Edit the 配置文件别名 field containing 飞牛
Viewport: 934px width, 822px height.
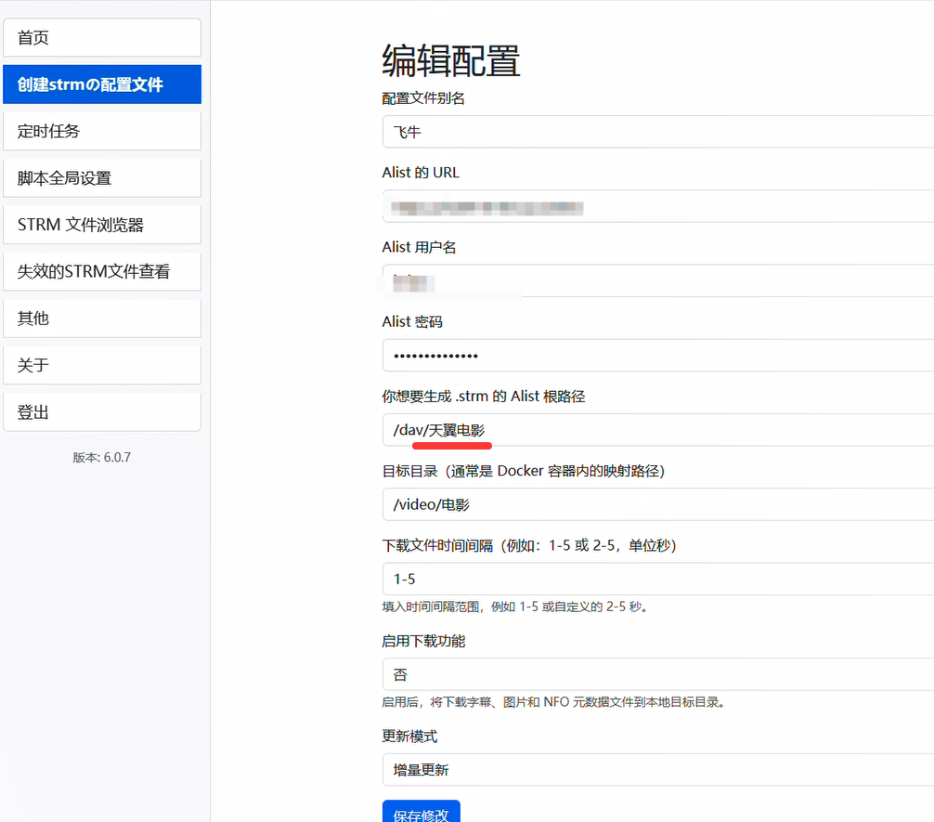pos(657,132)
